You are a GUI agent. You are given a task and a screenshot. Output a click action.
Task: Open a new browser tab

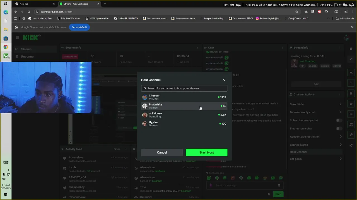(105, 4)
